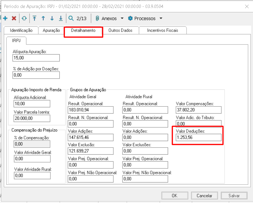Click the OK button
The width and height of the screenshot is (253, 203).
coord(175,196)
